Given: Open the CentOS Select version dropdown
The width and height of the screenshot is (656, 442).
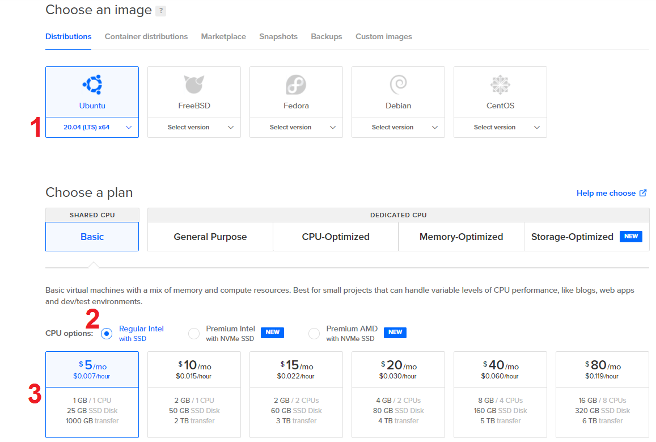Looking at the screenshot, I should point(500,127).
